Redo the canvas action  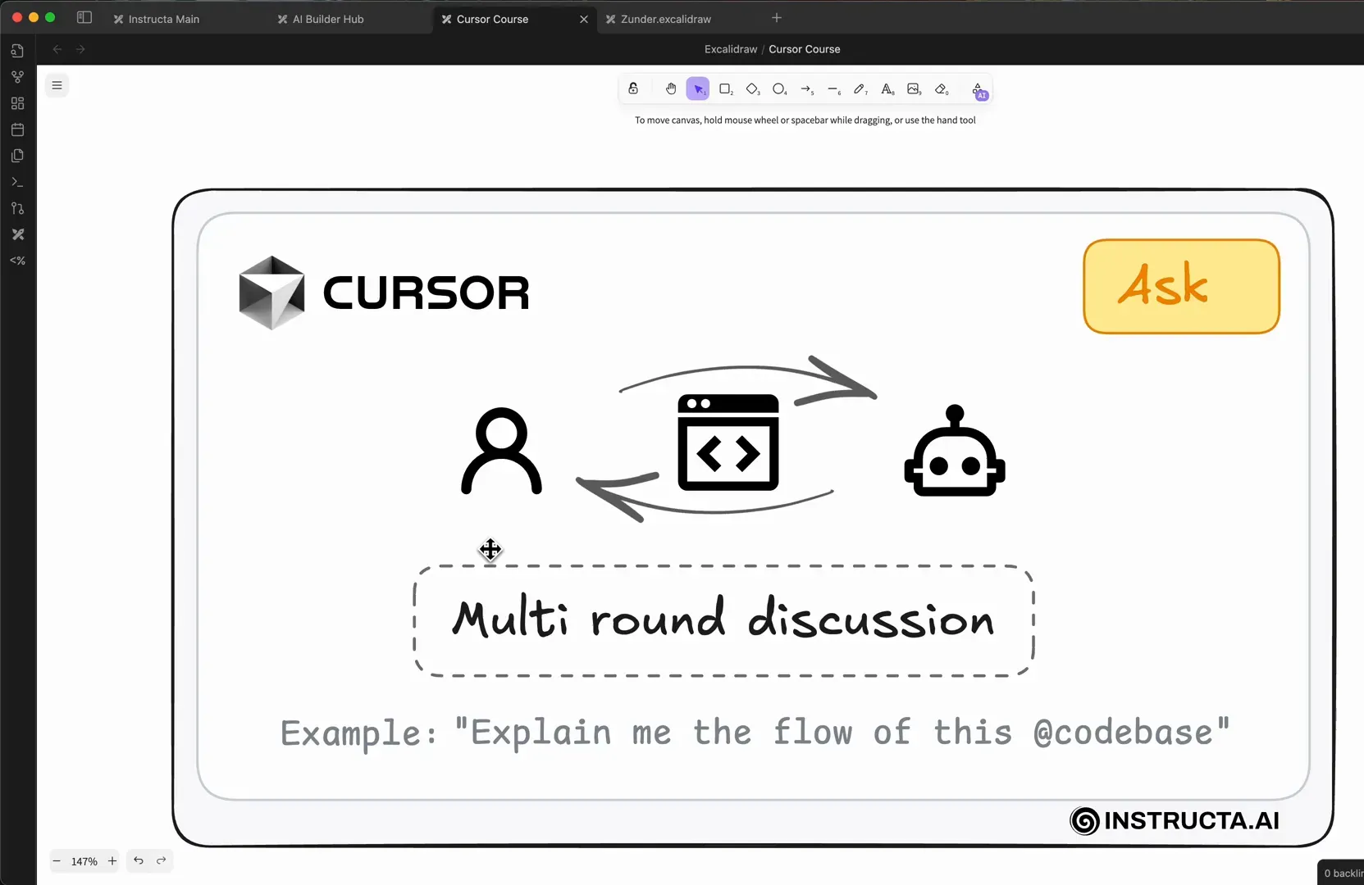click(162, 860)
